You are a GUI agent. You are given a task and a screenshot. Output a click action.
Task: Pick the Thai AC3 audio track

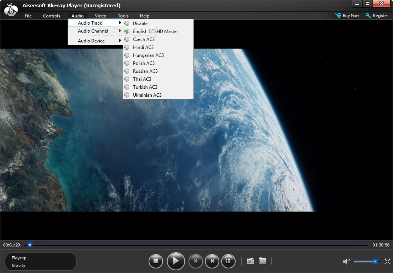[158, 79]
